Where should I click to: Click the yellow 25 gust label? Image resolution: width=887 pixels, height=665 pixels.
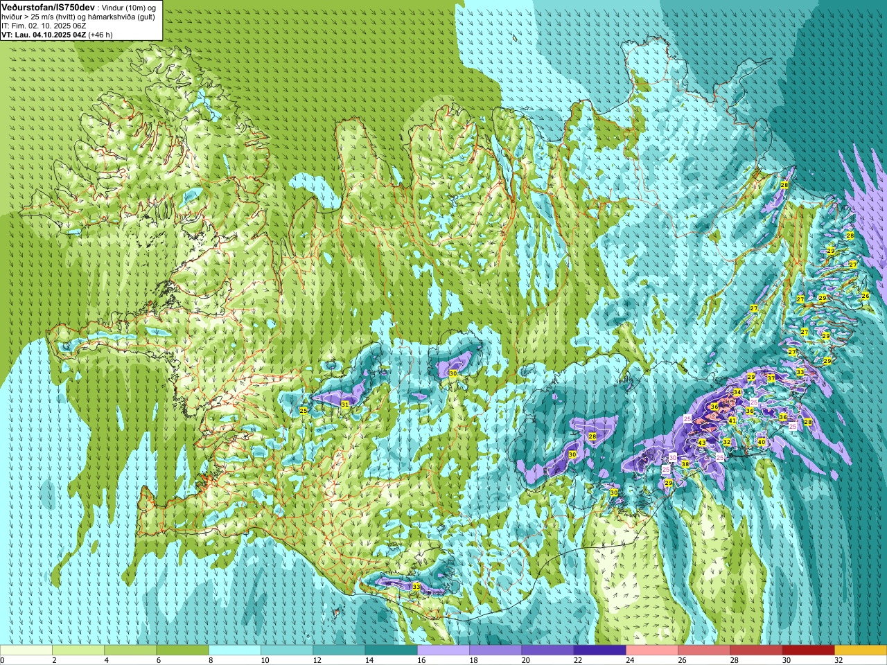303,411
